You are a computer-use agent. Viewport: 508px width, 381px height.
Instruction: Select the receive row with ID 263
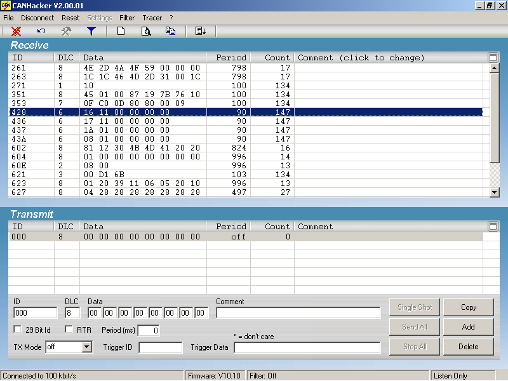(246, 77)
